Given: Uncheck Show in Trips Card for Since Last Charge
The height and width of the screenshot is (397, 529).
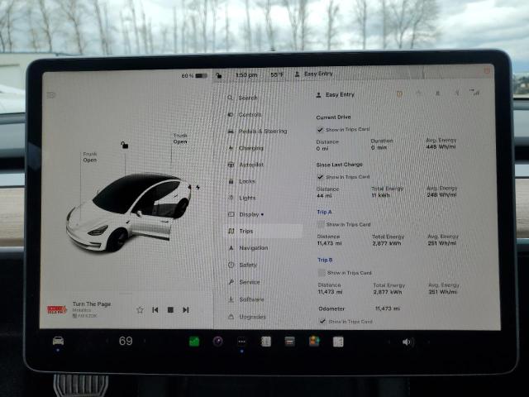Looking at the screenshot, I should pyautogui.click(x=320, y=177).
